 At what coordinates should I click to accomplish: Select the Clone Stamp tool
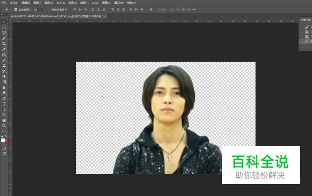click(4, 66)
